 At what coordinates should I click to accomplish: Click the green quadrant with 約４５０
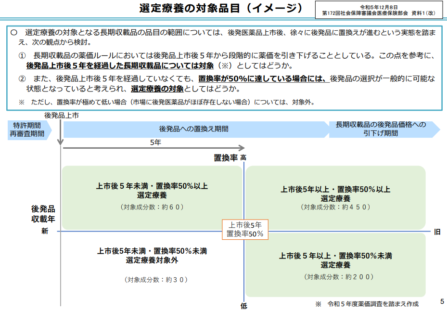[x=335, y=197]
